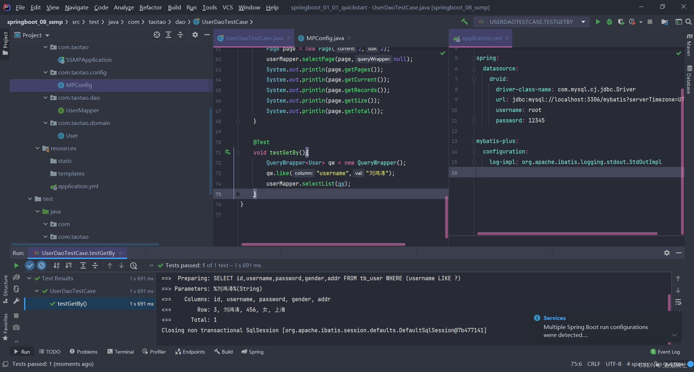Open the VCS menu
This screenshot has width=694, height=372.
[x=228, y=7]
